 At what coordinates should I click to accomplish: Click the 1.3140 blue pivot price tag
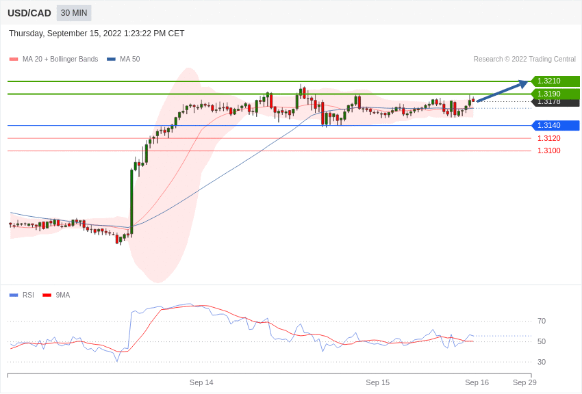click(x=555, y=125)
